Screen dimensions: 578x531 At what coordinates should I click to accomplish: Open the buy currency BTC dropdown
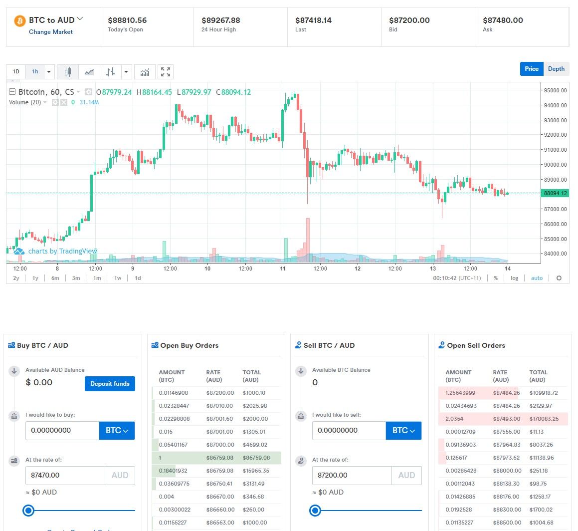point(117,431)
